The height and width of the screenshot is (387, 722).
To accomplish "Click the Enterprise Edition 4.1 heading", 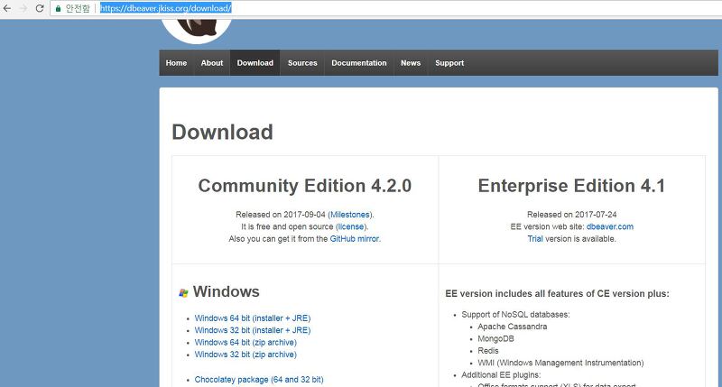I will 571,186.
